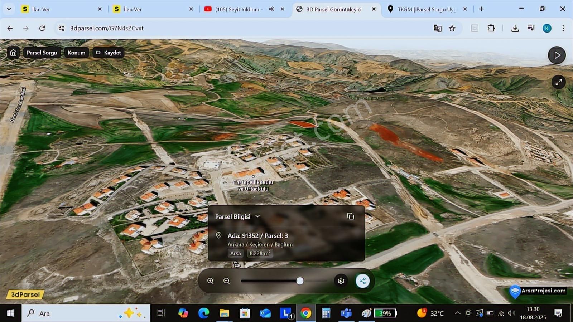Image resolution: width=573 pixels, height=322 pixels.
Task: Show hidden system tray icons
Action: coord(457,313)
